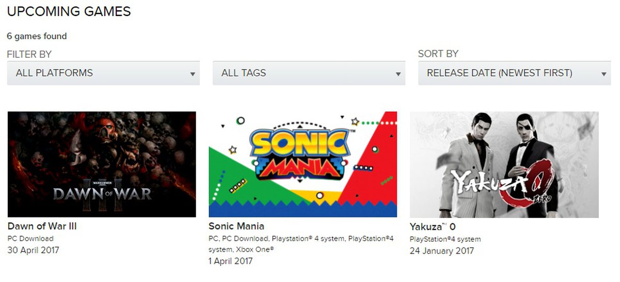
Task: Click Yakuza 0's PlayStation 4 system label
Action: pyautogui.click(x=445, y=239)
